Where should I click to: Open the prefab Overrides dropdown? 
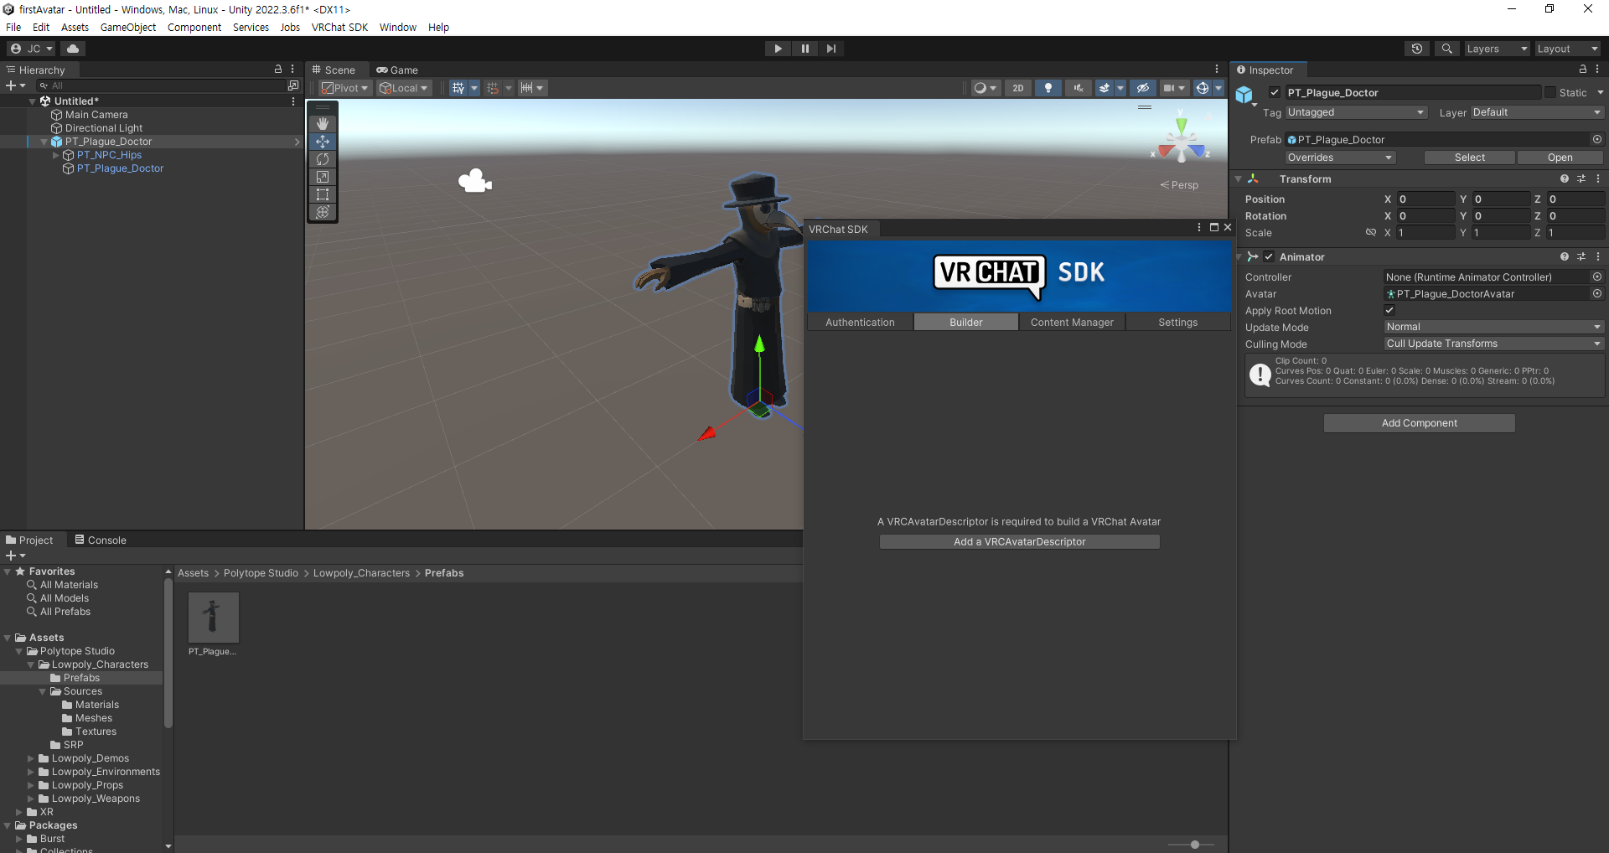(1340, 158)
